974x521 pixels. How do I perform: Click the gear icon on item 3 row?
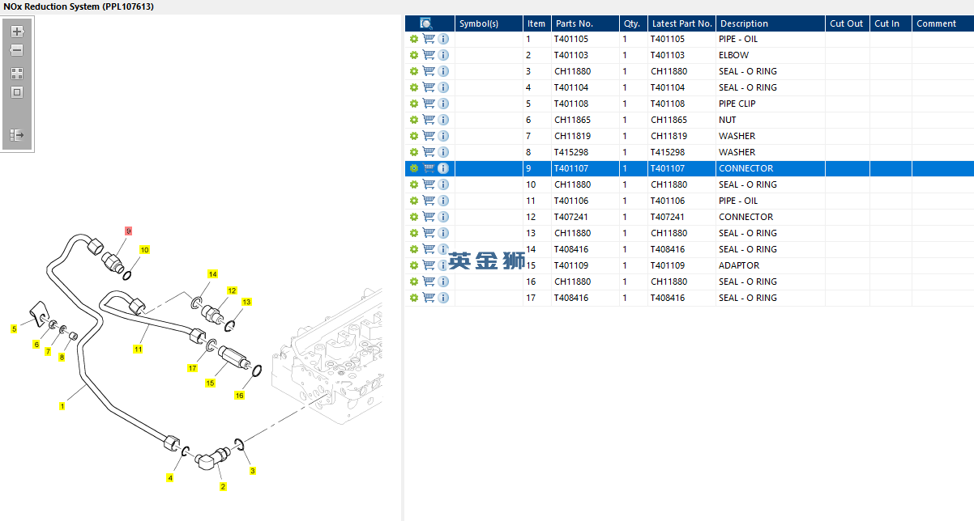click(x=414, y=71)
